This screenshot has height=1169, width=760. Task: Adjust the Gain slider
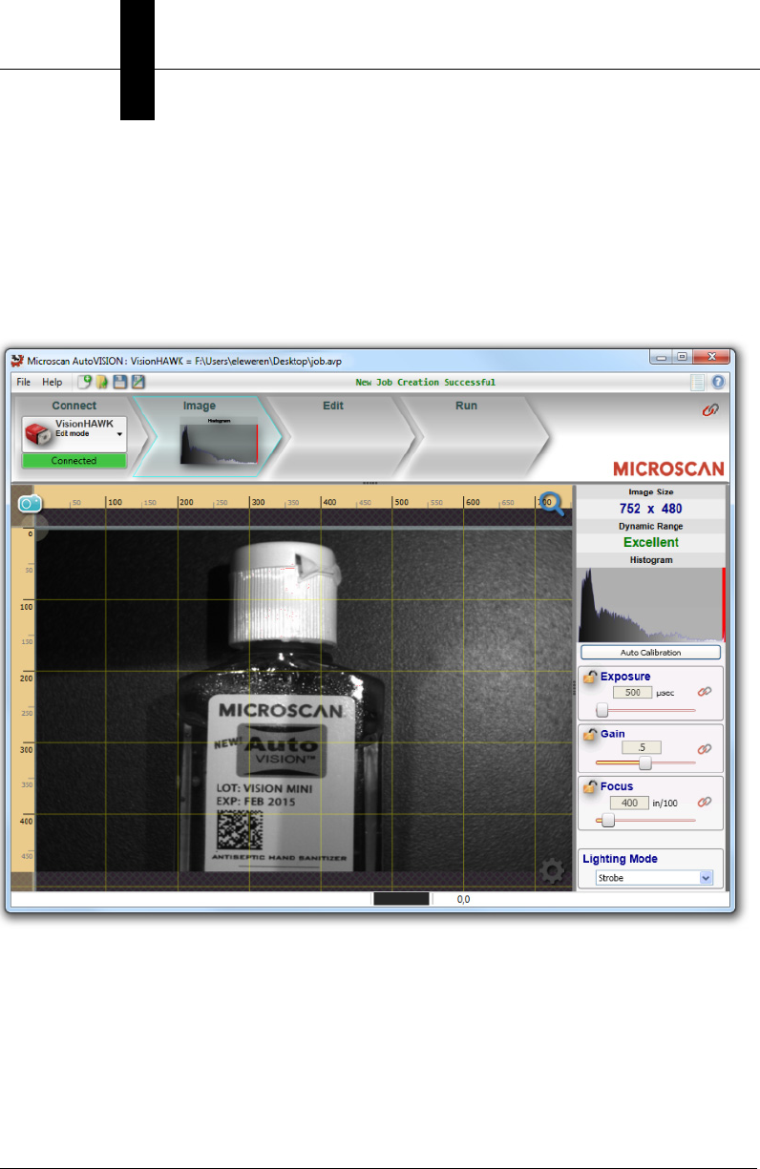(x=644, y=762)
